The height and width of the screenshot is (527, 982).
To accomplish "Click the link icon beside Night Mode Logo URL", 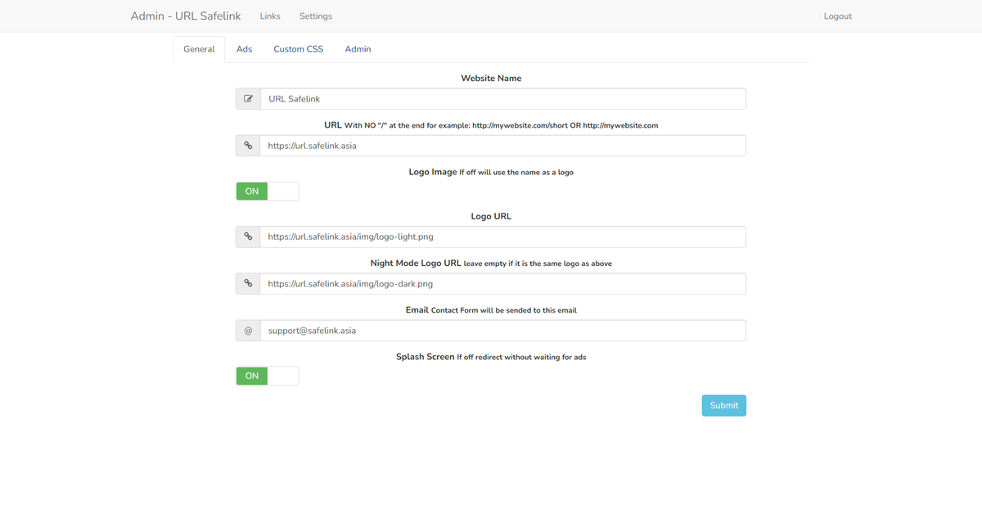I will click(248, 284).
